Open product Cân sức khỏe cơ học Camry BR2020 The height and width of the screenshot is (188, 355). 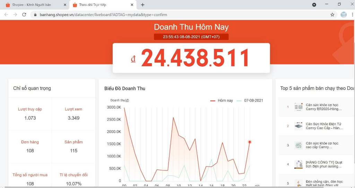click(x=323, y=107)
